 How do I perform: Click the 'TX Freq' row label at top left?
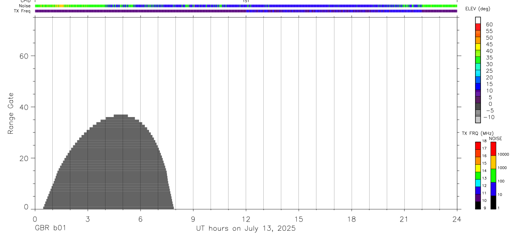(x=23, y=11)
